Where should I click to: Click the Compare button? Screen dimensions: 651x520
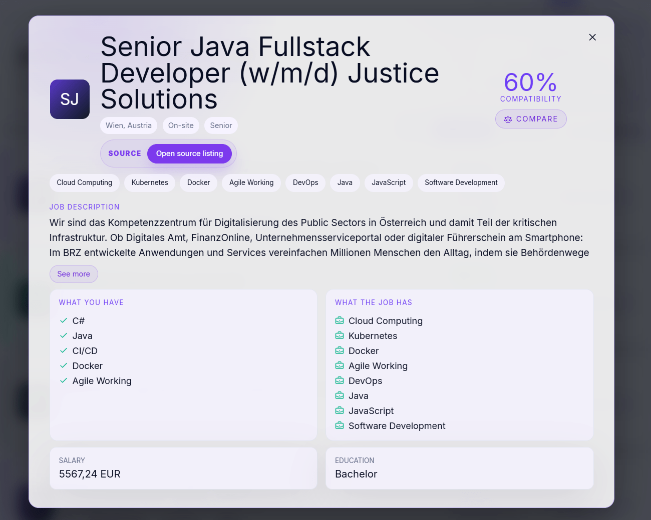[531, 119]
